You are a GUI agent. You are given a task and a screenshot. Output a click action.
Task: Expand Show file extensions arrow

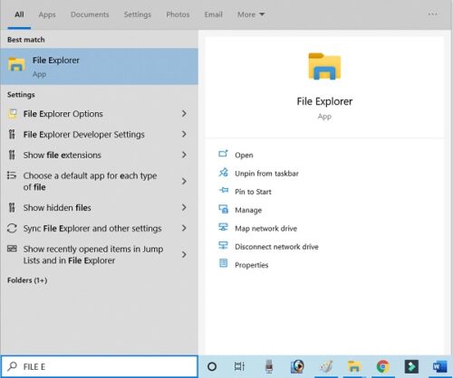click(x=184, y=155)
